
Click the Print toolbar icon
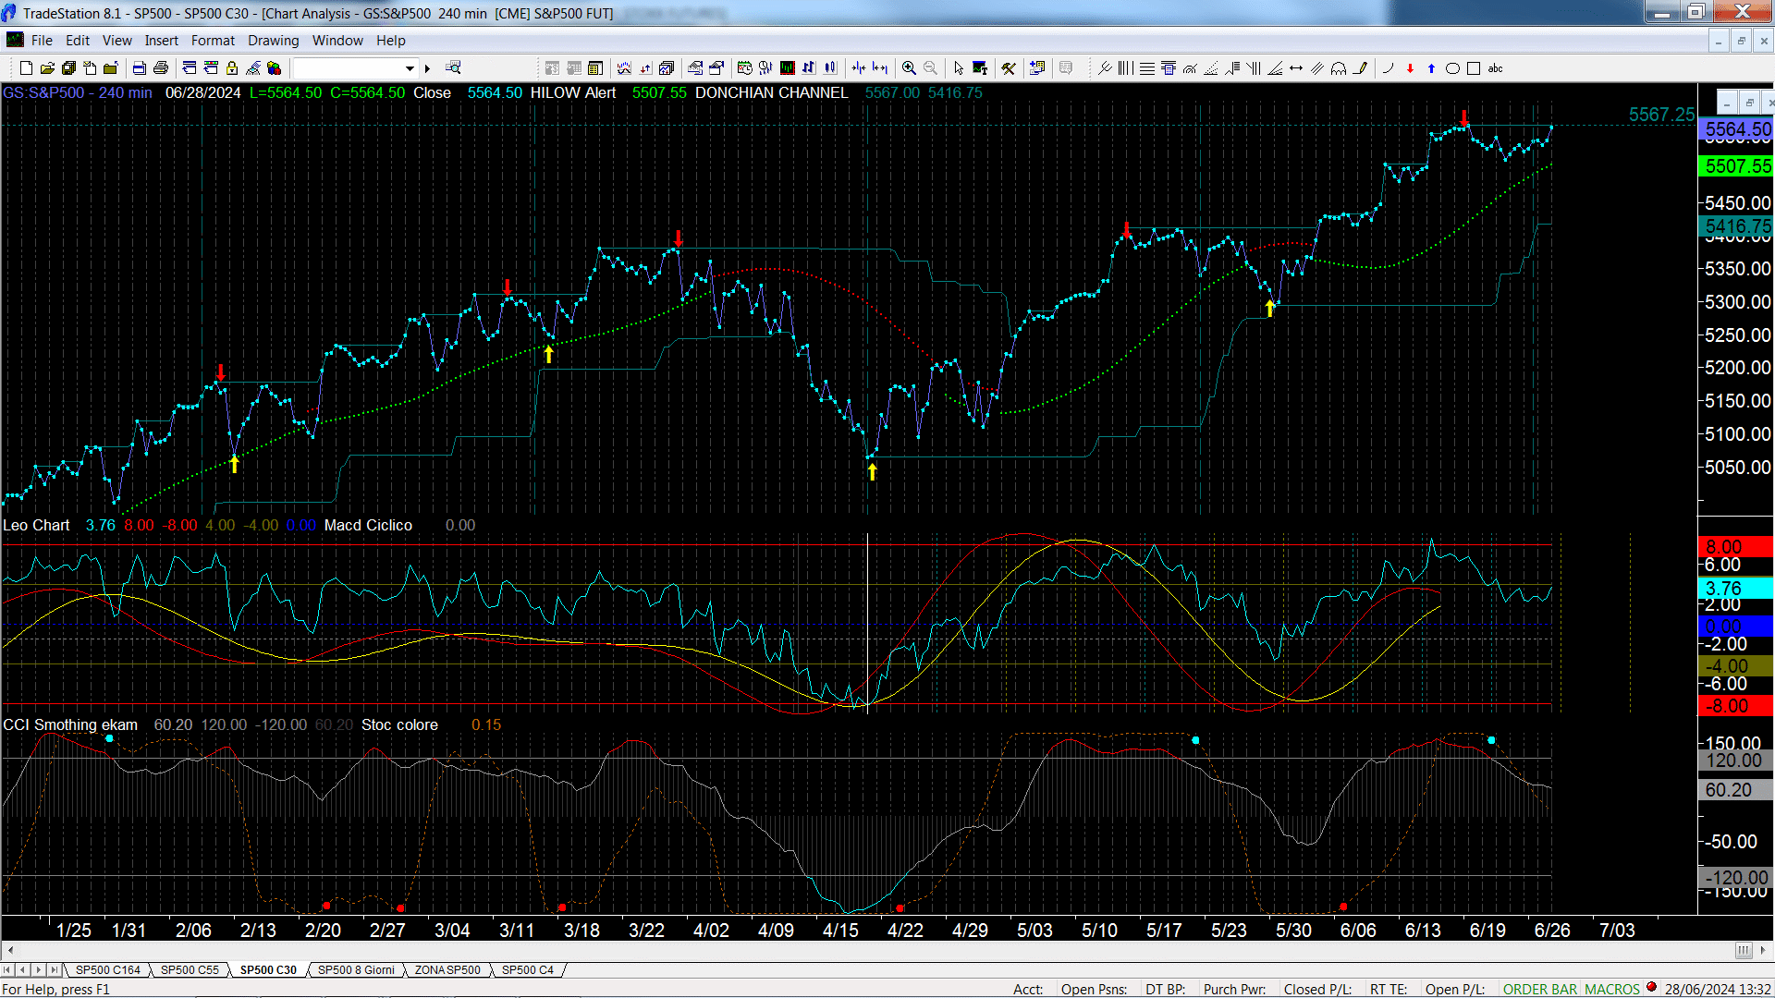click(161, 68)
